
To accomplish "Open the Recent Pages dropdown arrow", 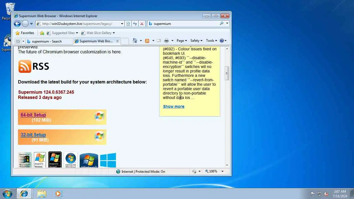I will (x=31, y=24).
